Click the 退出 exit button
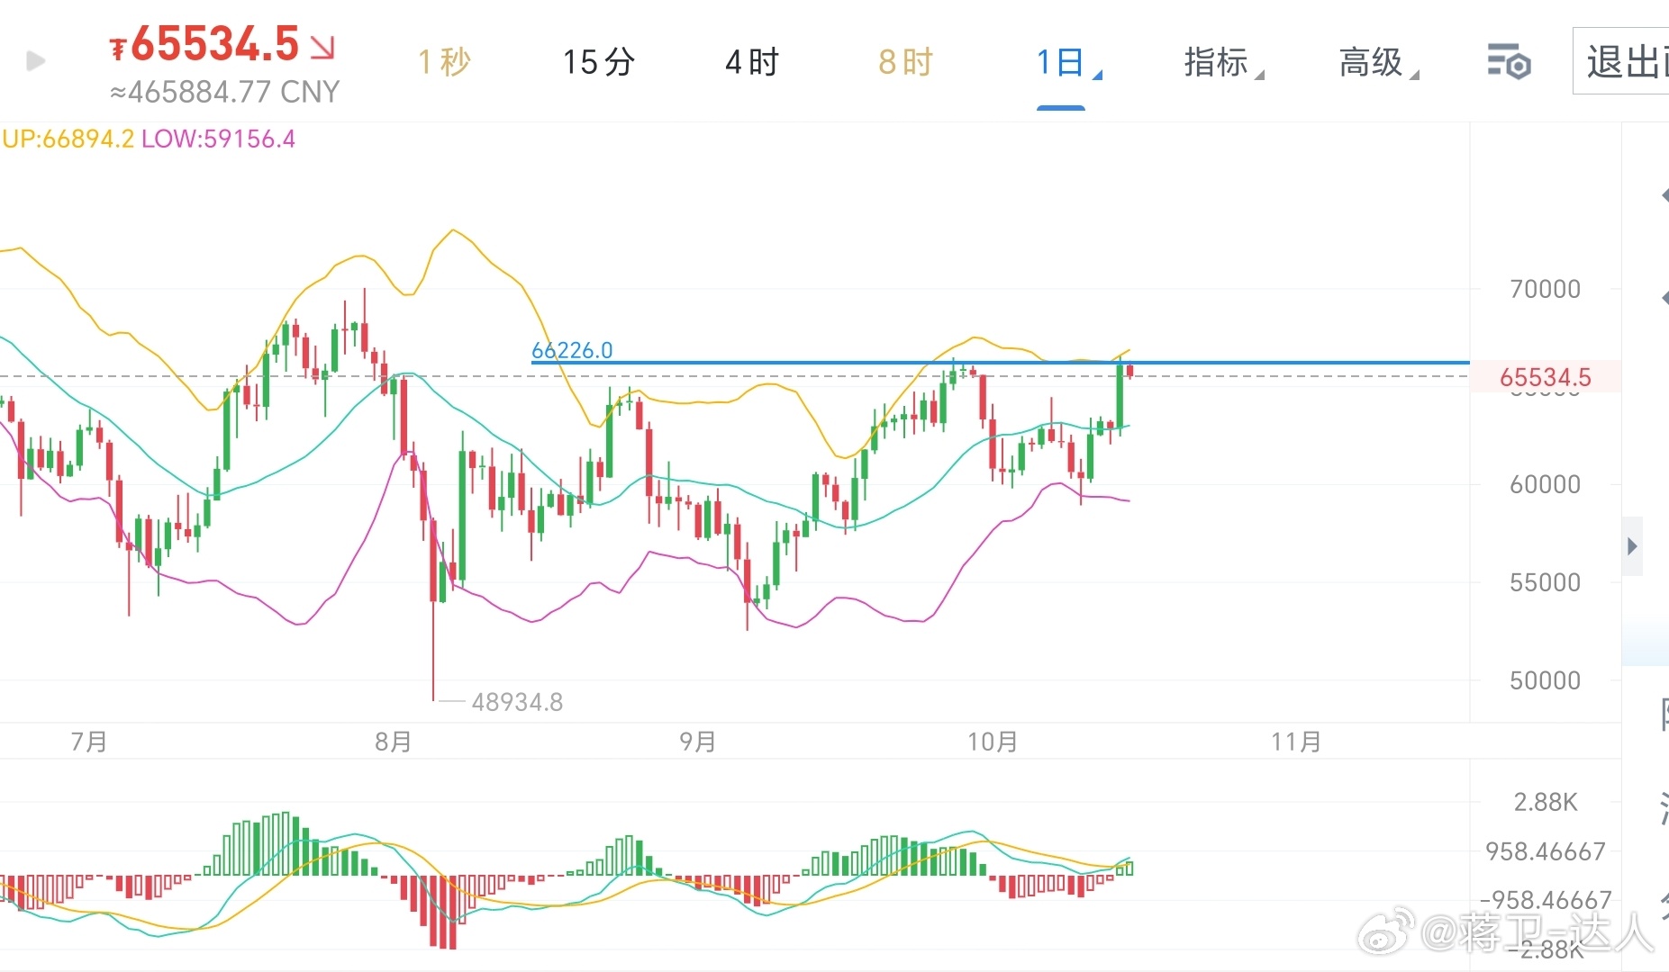This screenshot has width=1669, height=972. (1621, 61)
